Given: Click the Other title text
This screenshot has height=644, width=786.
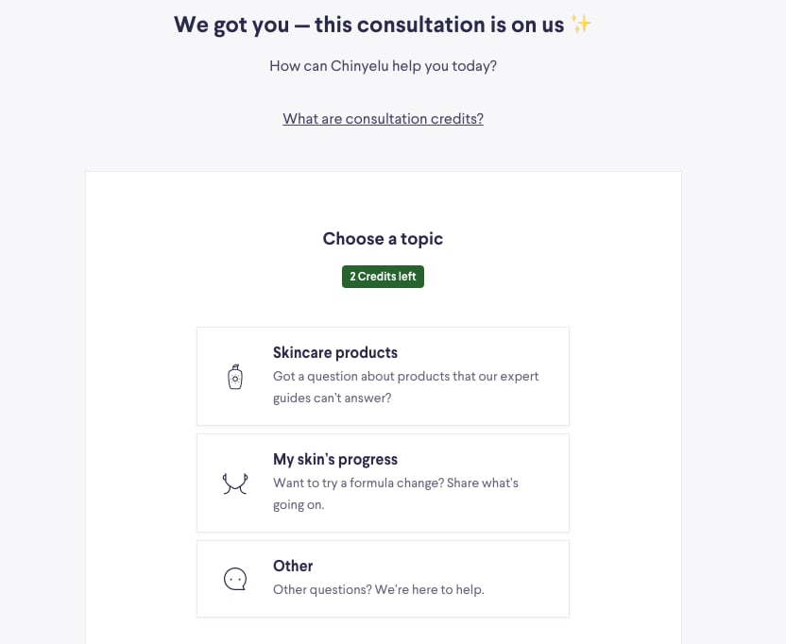Looking at the screenshot, I should coord(293,566).
